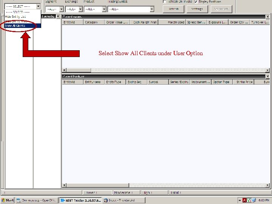This screenshot has height=204, width=272.
Task: Click the Order Qty column header
Action: [x=239, y=22]
